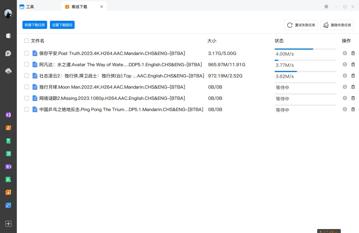Open the purple video tool in sidebar

pyautogui.click(x=8, y=167)
